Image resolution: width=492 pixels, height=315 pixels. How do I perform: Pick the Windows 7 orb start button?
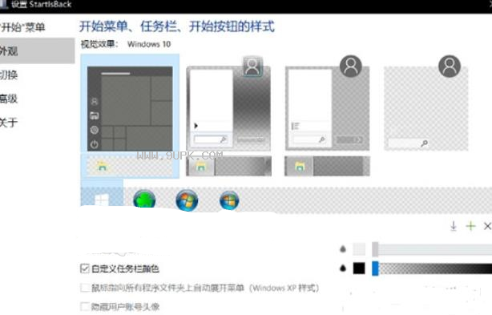[187, 200]
